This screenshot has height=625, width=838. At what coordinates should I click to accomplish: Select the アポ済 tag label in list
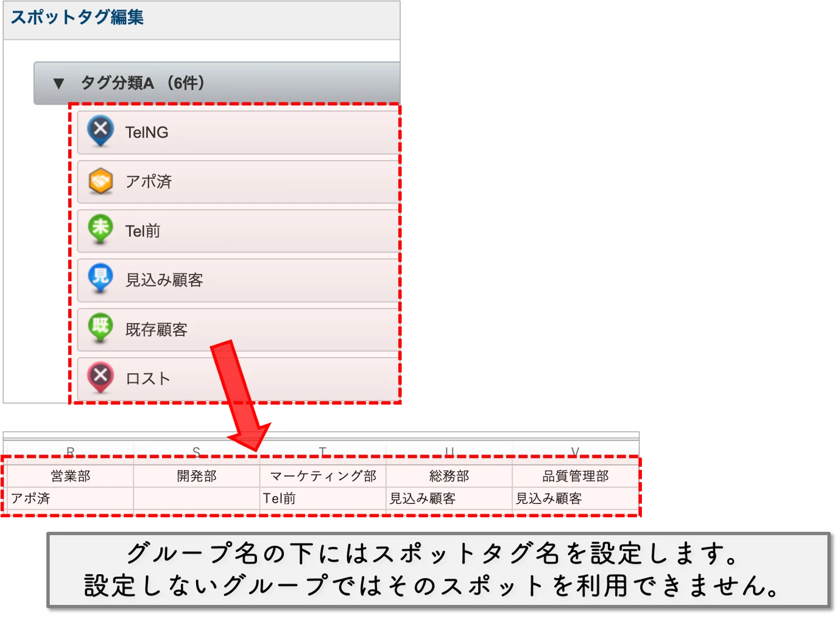click(149, 181)
